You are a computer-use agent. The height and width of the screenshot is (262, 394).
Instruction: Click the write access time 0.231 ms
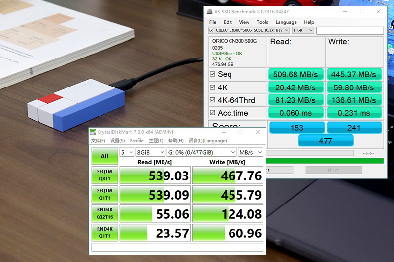tap(354, 113)
